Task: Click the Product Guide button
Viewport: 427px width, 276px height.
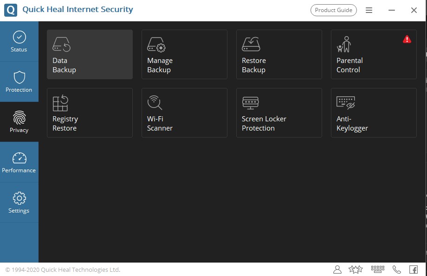Action: click(334, 10)
